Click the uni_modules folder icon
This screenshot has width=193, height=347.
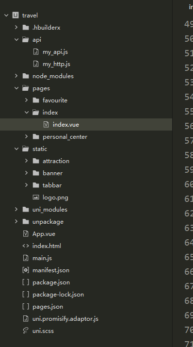(26, 209)
